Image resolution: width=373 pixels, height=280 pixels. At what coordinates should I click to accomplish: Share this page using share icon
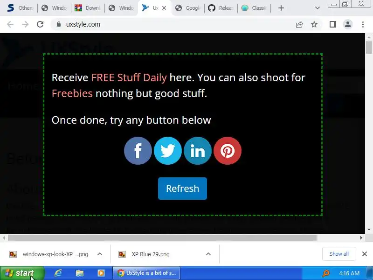point(299,24)
